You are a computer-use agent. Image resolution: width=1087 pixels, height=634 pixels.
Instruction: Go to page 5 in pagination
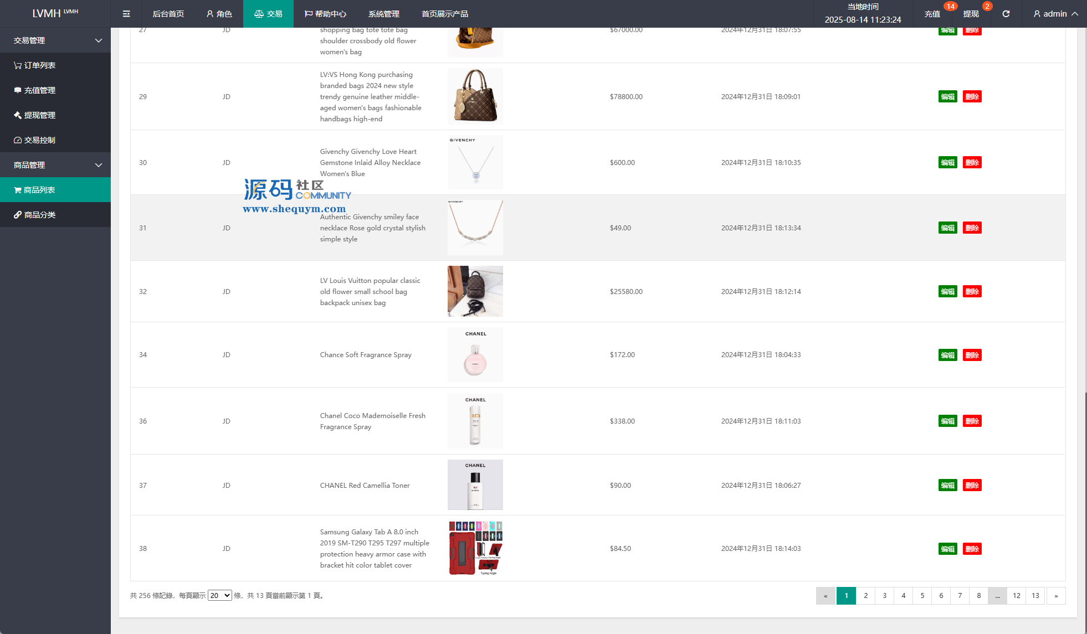[922, 596]
